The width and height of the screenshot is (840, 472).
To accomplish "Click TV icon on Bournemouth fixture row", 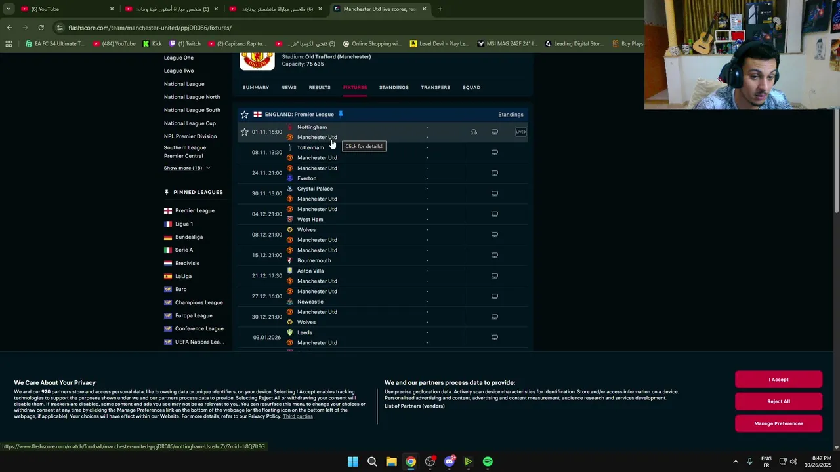I will 495,255.
